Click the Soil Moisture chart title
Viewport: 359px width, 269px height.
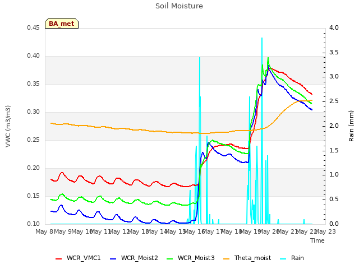click(x=179, y=6)
